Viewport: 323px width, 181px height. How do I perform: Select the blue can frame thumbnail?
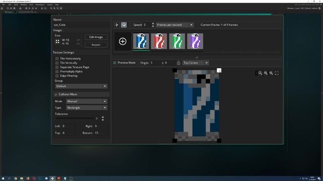tap(141, 41)
